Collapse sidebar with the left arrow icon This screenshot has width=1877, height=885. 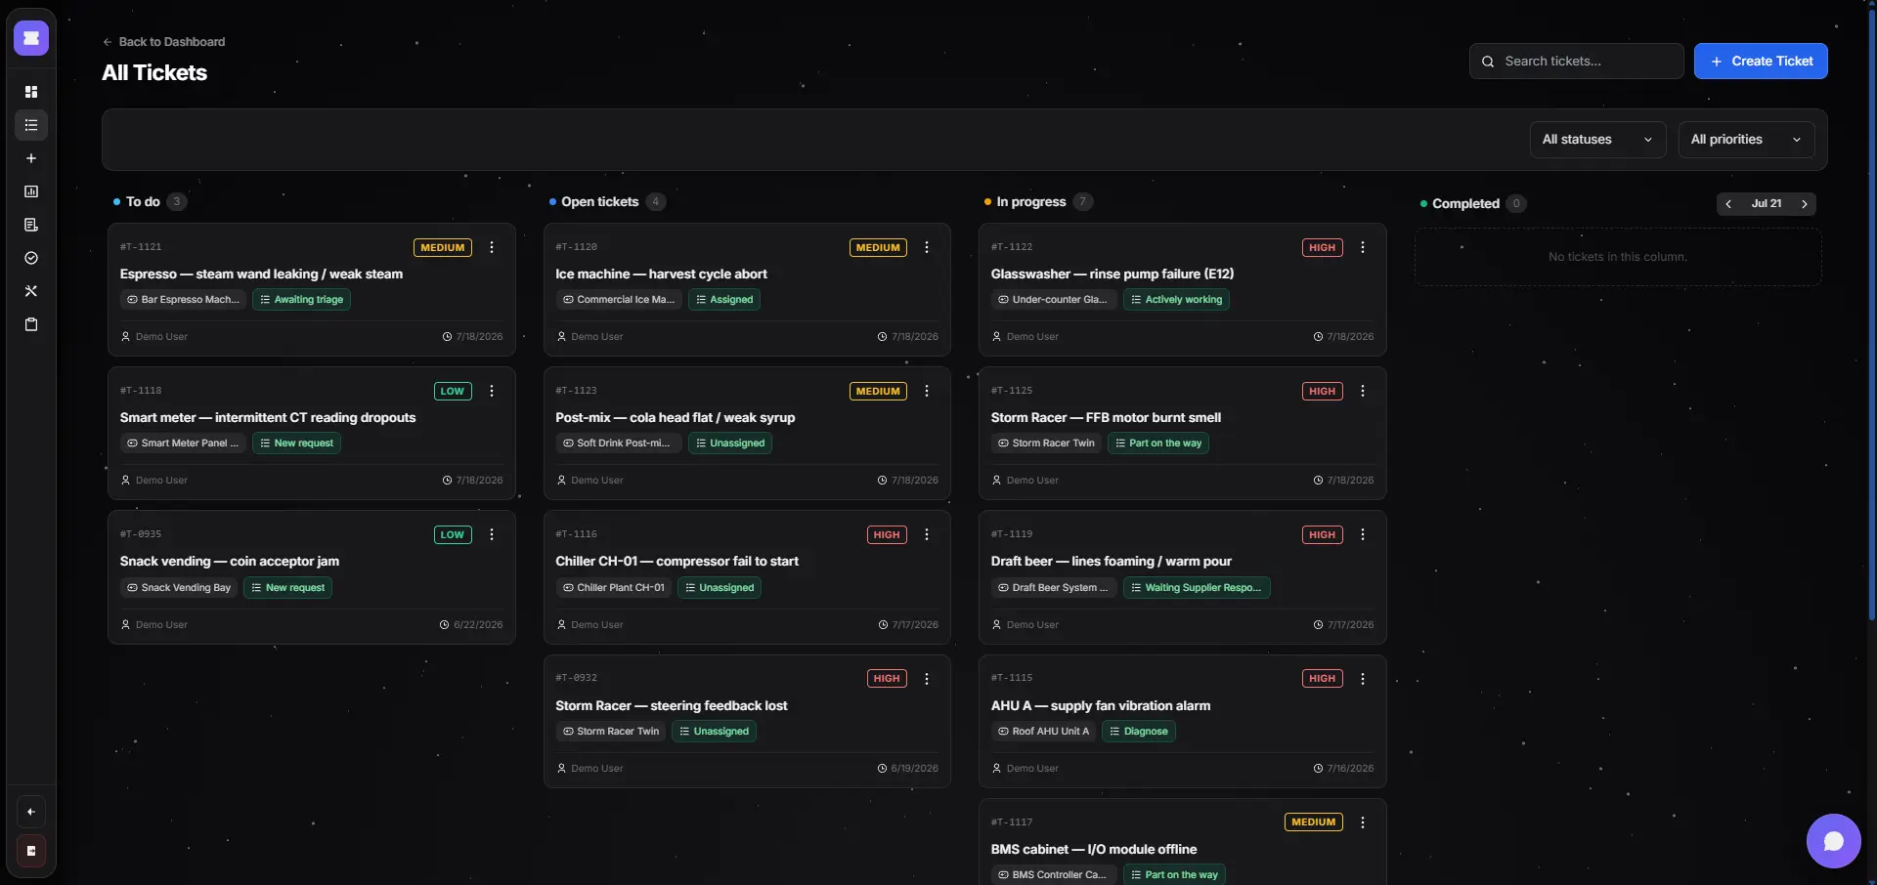pos(31,812)
